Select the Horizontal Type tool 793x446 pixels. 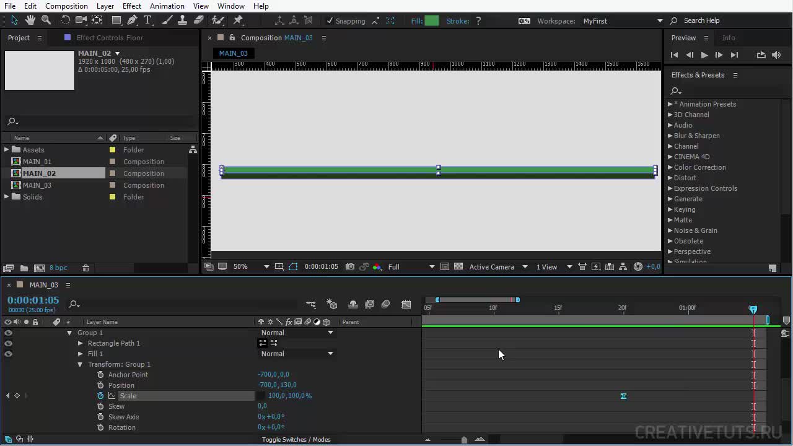tap(147, 20)
